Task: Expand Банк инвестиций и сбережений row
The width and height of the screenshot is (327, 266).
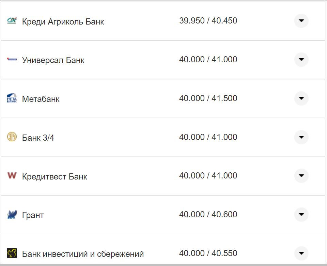Action: tap(301, 253)
